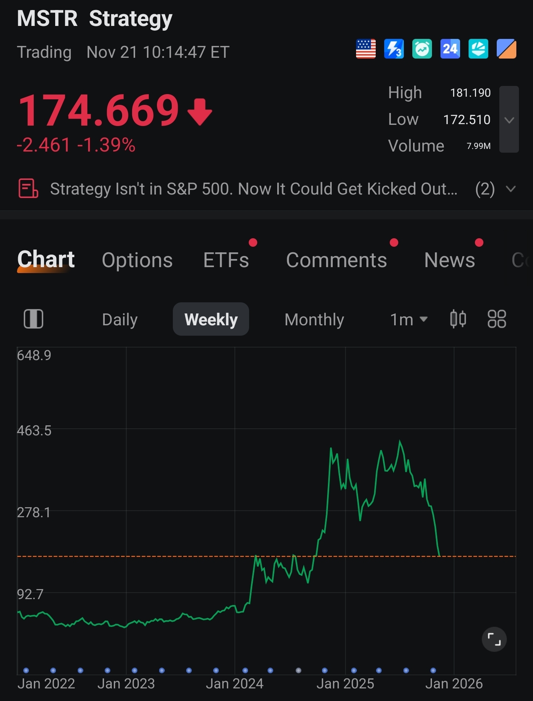The width and height of the screenshot is (533, 701).
Task: Switch to the Options tab
Action: coord(137,260)
